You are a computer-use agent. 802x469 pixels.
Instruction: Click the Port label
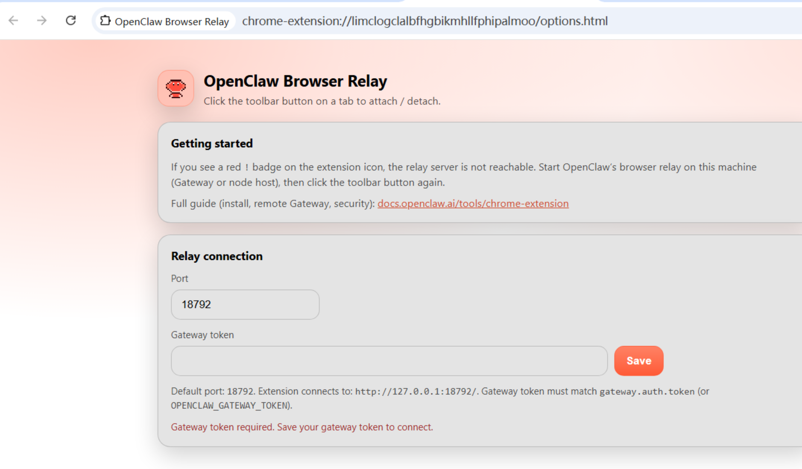(179, 279)
